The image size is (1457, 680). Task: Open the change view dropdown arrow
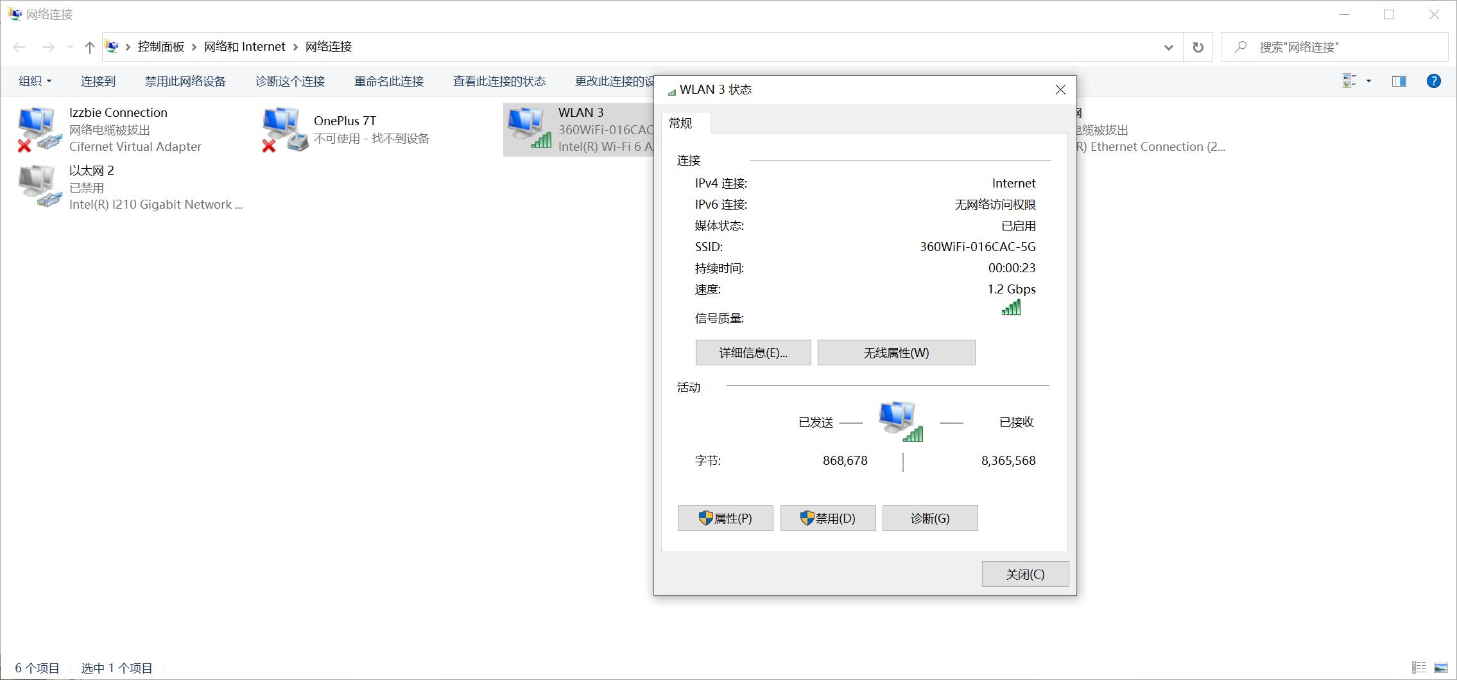click(1367, 80)
